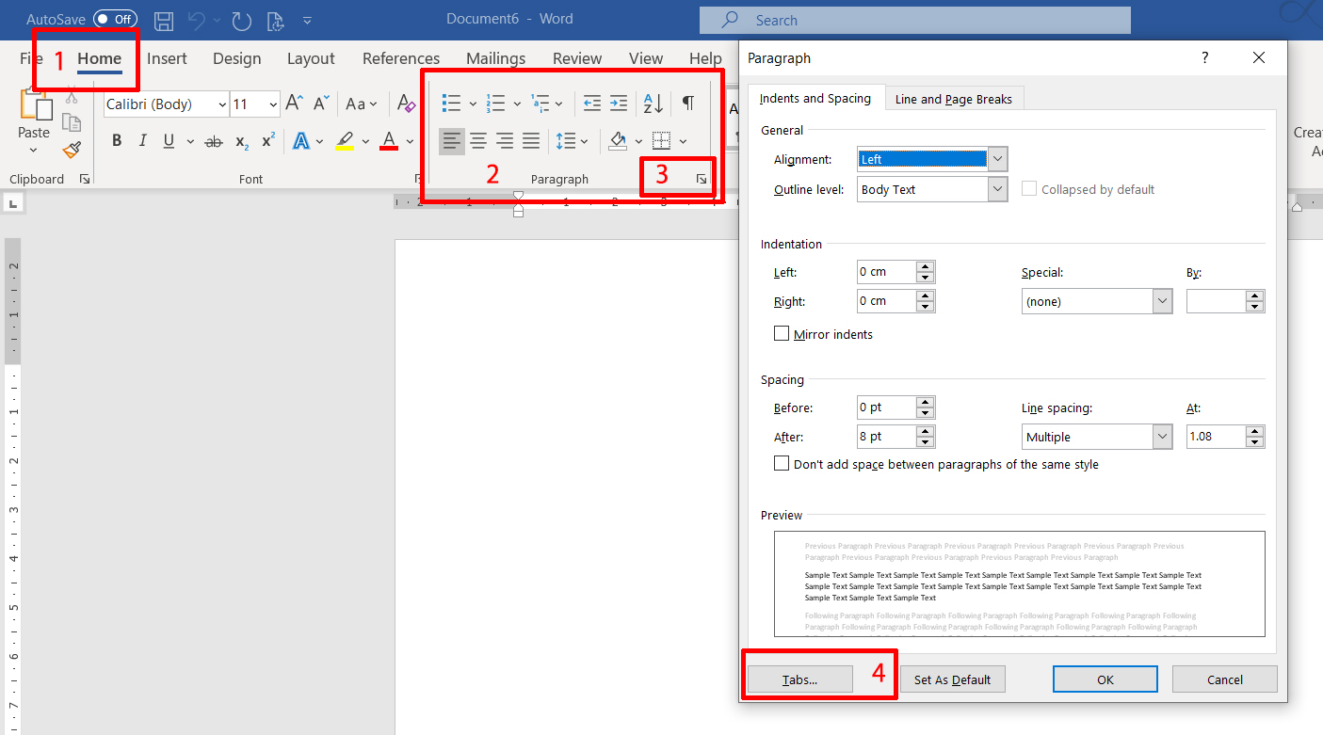
Task: Click the Tabs... button
Action: coord(799,679)
